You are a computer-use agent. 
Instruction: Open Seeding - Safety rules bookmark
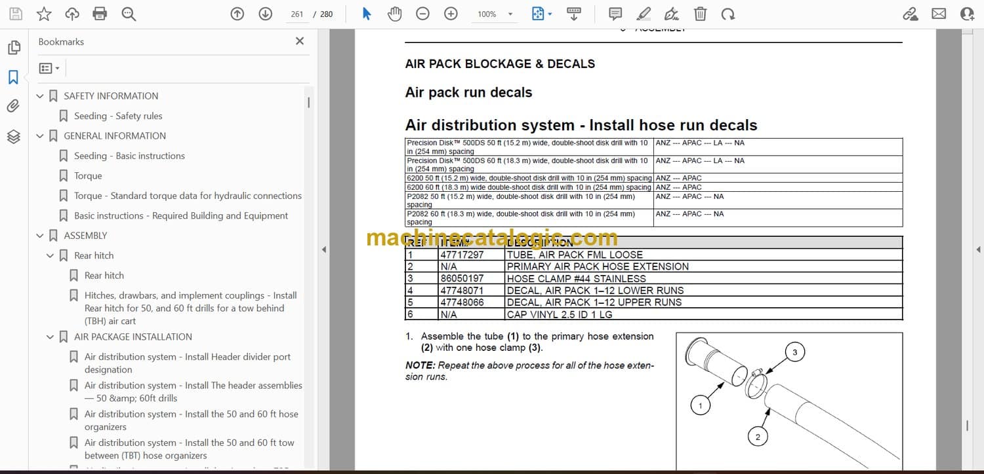point(118,116)
